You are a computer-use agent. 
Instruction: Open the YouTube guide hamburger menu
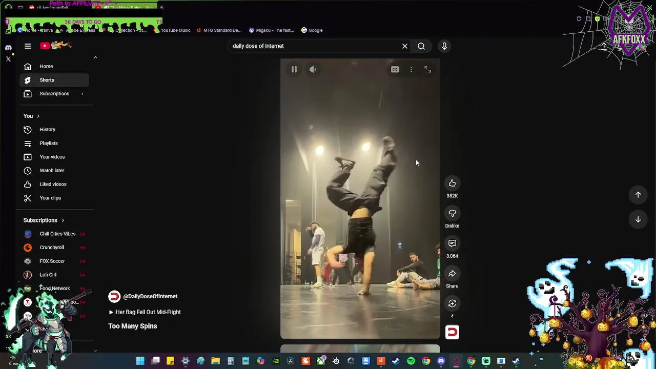click(x=28, y=46)
